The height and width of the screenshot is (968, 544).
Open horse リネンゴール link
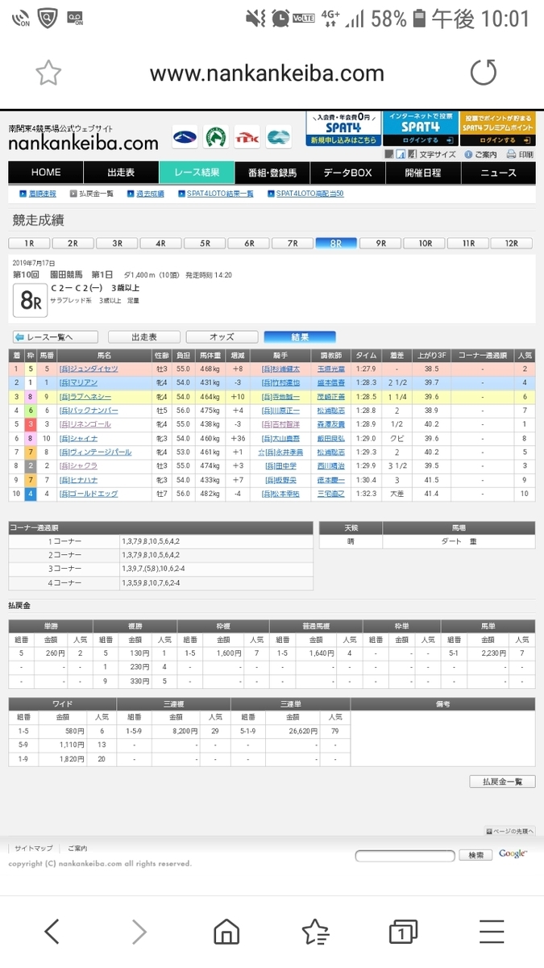pyautogui.click(x=85, y=424)
